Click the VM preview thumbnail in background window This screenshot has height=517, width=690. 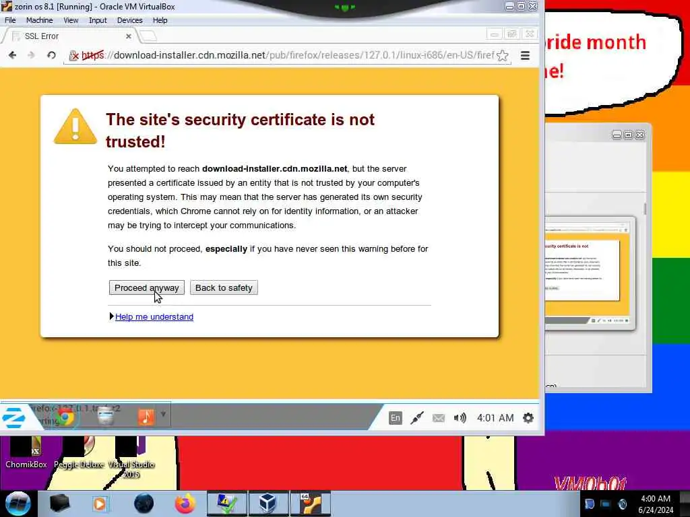(x=590, y=273)
